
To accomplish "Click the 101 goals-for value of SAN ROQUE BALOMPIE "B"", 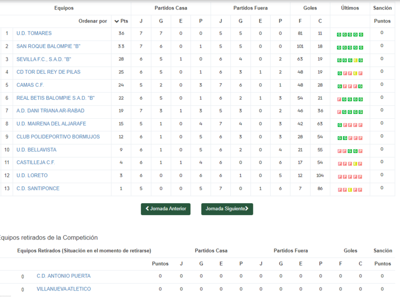I will pyautogui.click(x=300, y=46).
